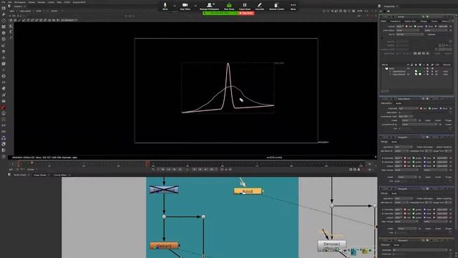Stop Video in Zoom toolbar
458x258 pixels.
tap(185, 6)
